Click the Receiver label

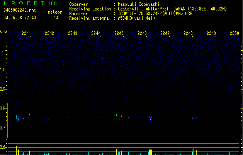(x=78, y=14)
